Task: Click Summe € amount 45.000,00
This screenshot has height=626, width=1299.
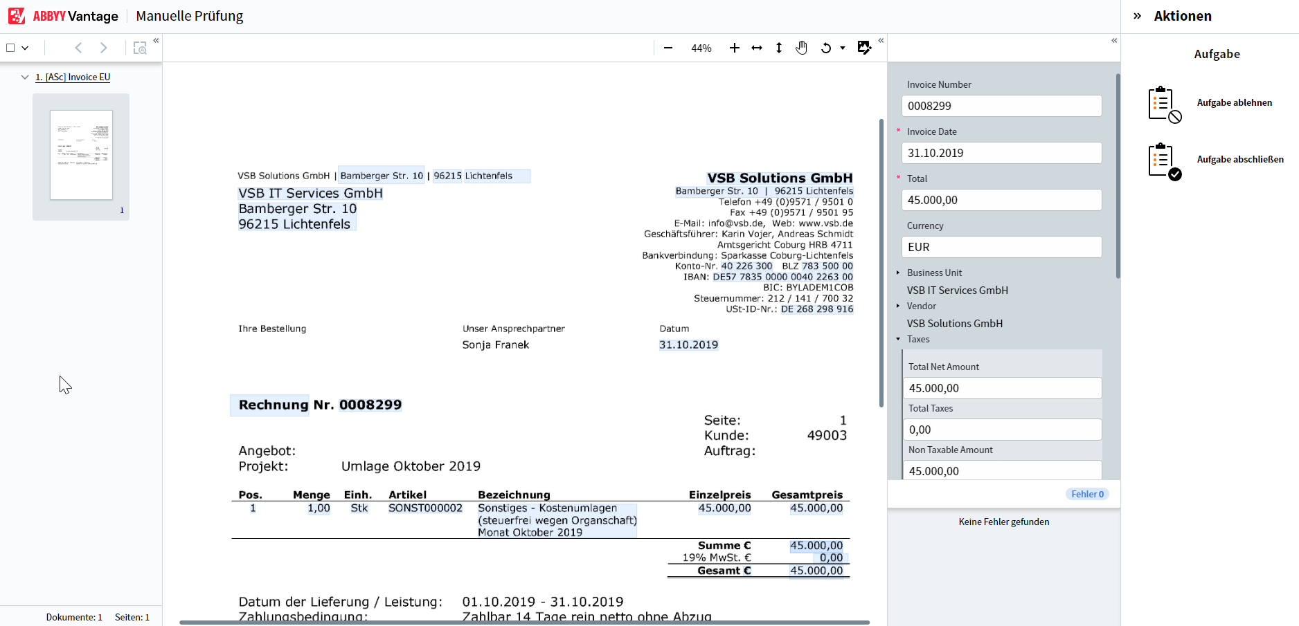Action: (x=816, y=546)
